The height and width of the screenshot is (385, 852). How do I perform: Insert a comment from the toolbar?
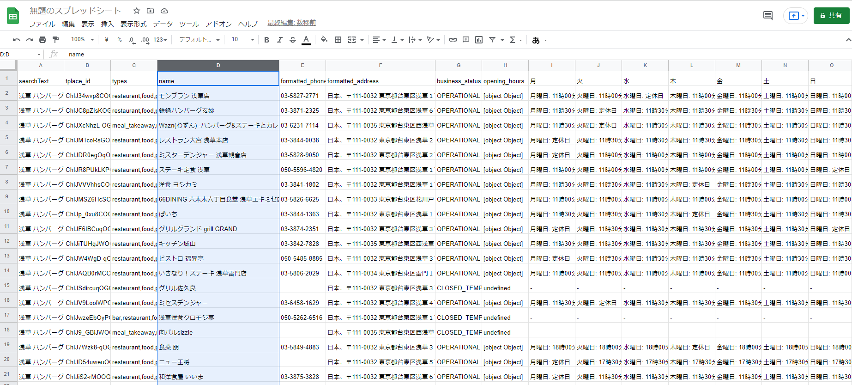(466, 40)
